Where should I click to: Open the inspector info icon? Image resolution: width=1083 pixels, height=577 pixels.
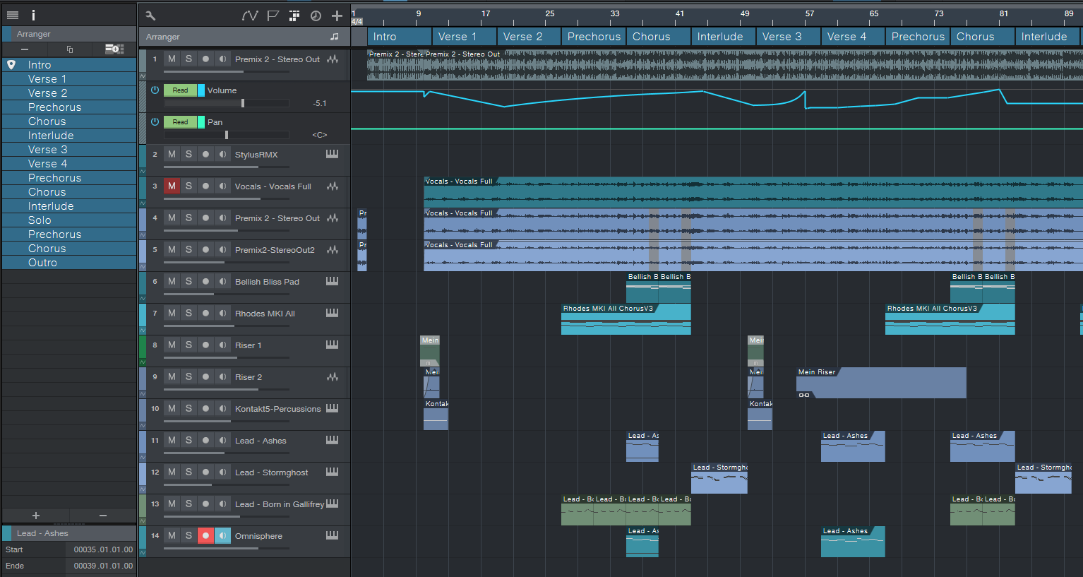[x=33, y=15]
